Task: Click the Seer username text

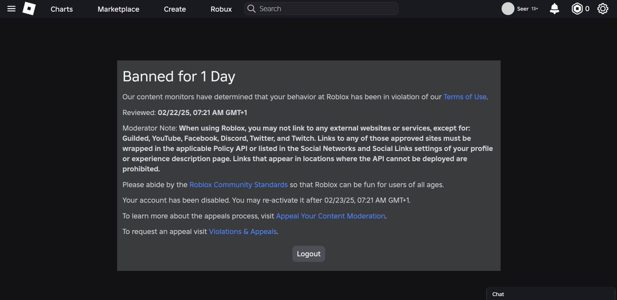Action: 523,9
